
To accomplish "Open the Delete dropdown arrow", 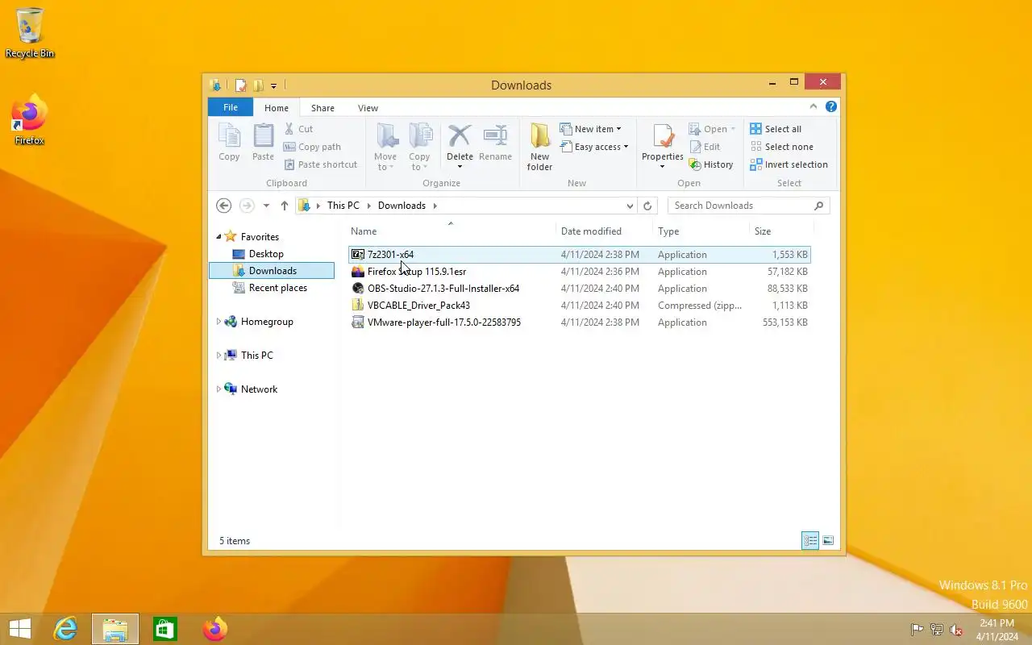I will click(x=460, y=167).
